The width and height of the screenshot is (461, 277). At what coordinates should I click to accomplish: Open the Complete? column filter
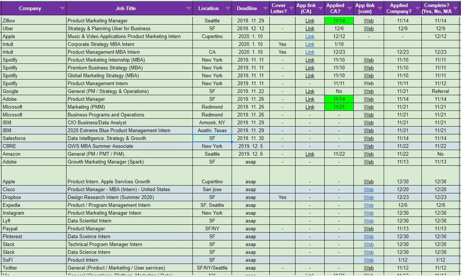pyautogui.click(x=455, y=8)
